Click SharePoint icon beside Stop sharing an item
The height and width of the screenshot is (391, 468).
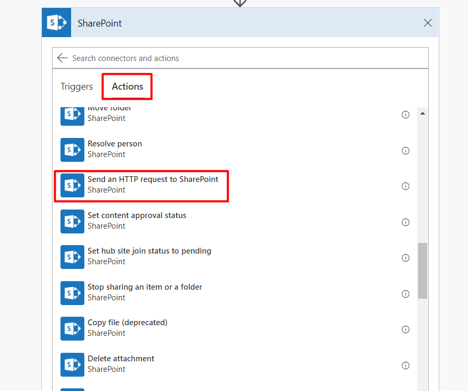(73, 293)
